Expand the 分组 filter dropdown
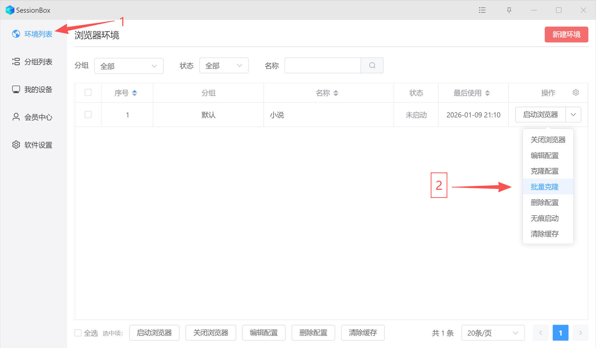This screenshot has width=596, height=348. [129, 66]
